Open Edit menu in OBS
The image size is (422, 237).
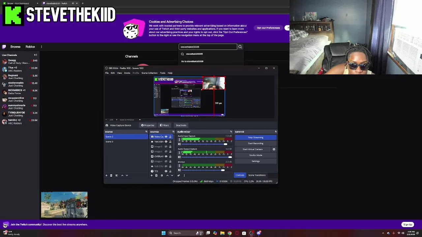coord(113,73)
